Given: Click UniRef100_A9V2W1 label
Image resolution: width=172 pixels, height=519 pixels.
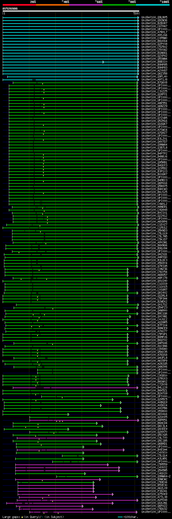Looking at the screenshot, I should [154, 242].
